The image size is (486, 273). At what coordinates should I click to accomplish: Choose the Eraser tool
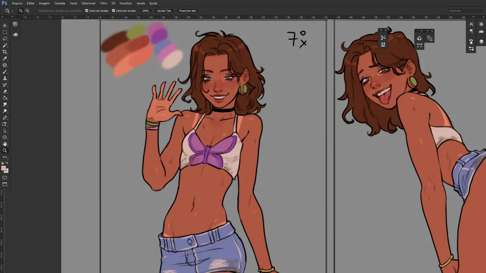pos(5,91)
